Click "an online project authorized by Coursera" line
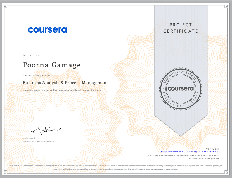232x178 pixels. pos(62,90)
